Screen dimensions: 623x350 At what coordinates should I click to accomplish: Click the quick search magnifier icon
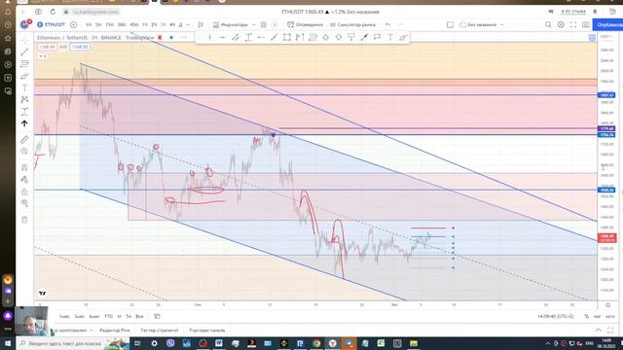coord(548,24)
